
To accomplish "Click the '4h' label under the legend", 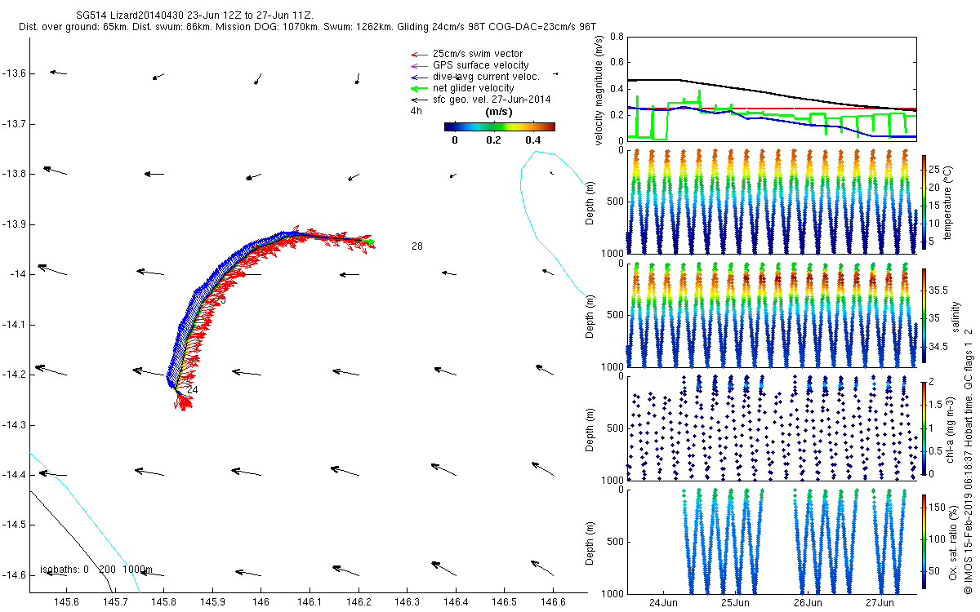I will (x=416, y=111).
